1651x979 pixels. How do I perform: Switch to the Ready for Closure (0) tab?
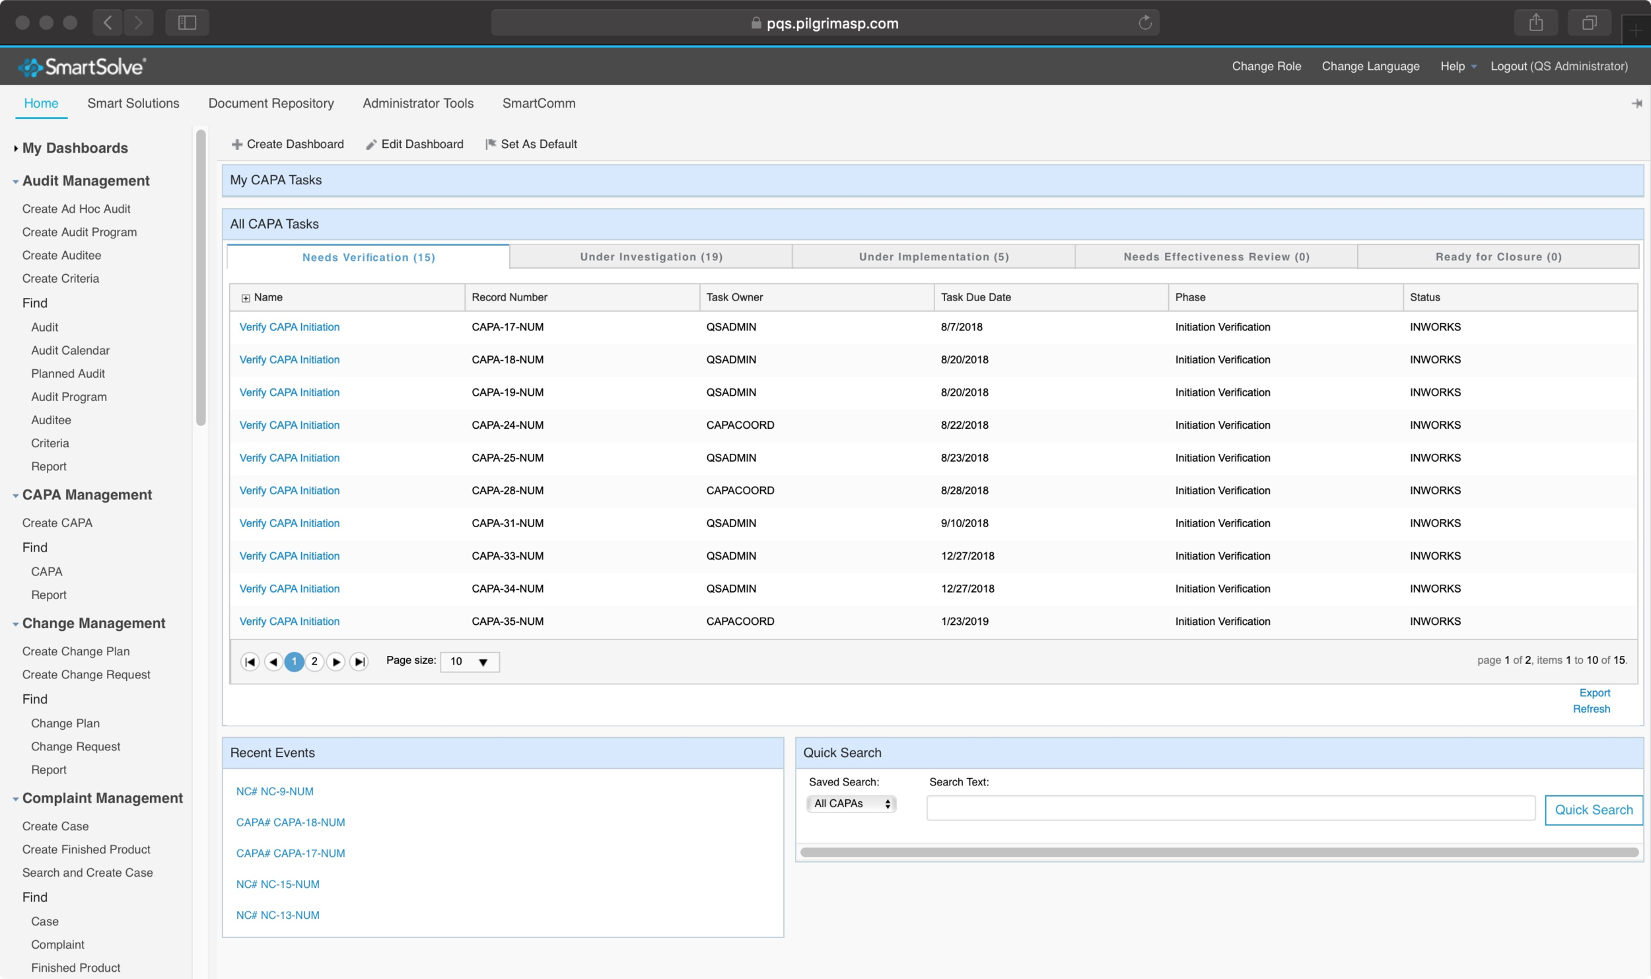pos(1498,257)
